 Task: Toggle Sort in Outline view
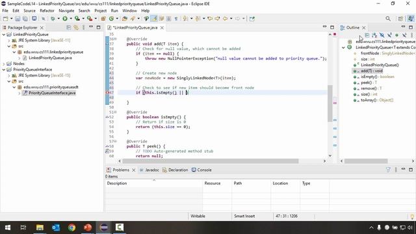[374, 35]
